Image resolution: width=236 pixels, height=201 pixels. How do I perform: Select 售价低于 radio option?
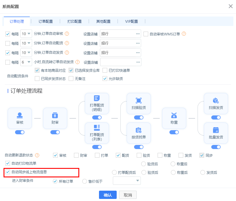(x=85, y=181)
